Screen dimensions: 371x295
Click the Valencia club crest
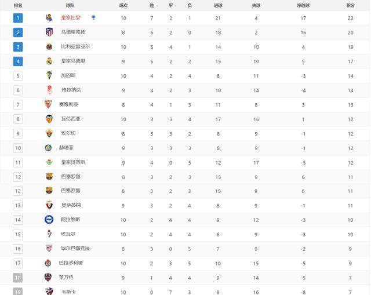[x=49, y=119]
